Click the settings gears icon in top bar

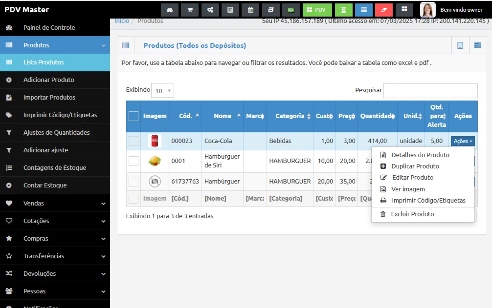click(x=210, y=10)
